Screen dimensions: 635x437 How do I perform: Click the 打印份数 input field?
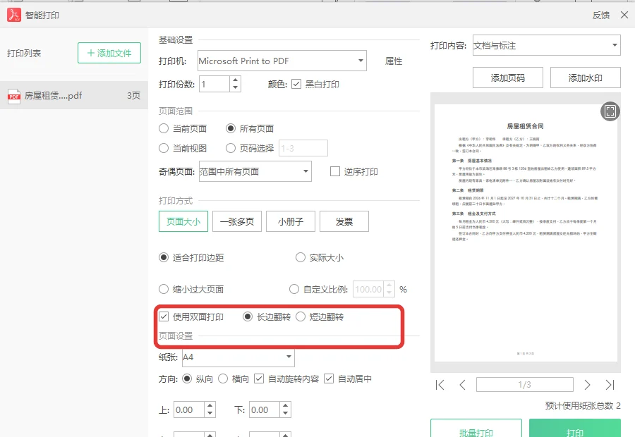(214, 84)
